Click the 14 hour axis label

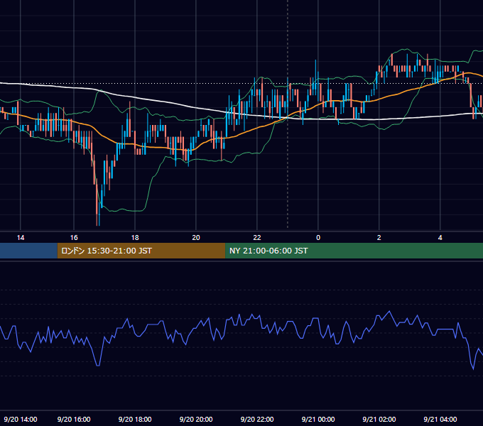[21, 238]
